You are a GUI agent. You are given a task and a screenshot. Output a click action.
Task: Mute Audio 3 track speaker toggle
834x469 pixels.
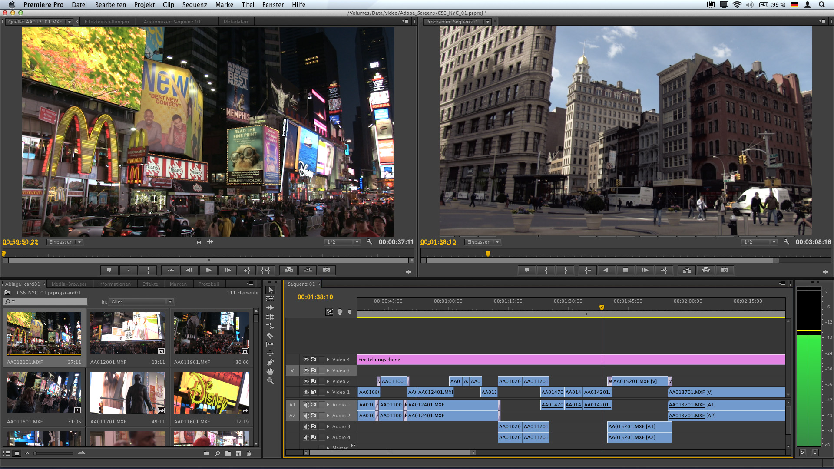tap(306, 426)
